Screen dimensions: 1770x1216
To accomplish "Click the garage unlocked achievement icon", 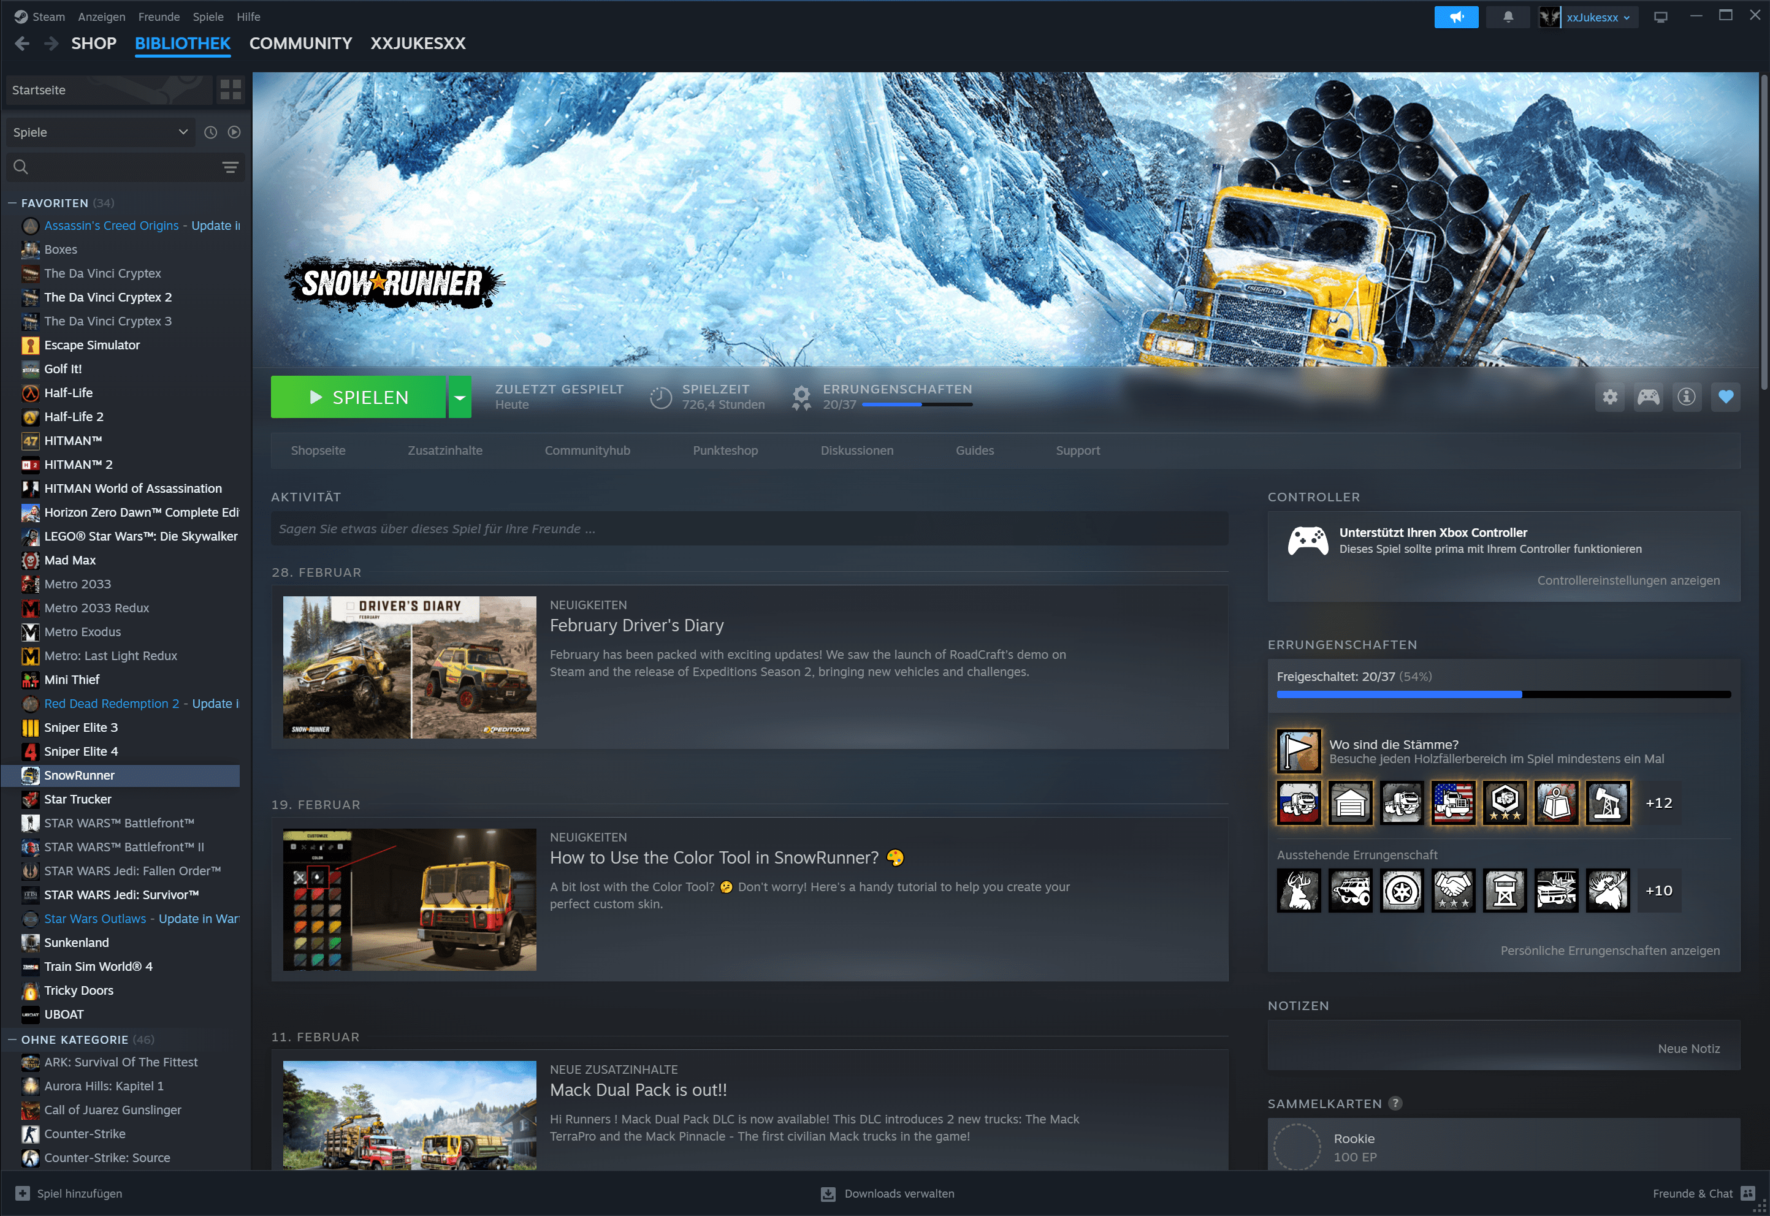I will point(1350,802).
